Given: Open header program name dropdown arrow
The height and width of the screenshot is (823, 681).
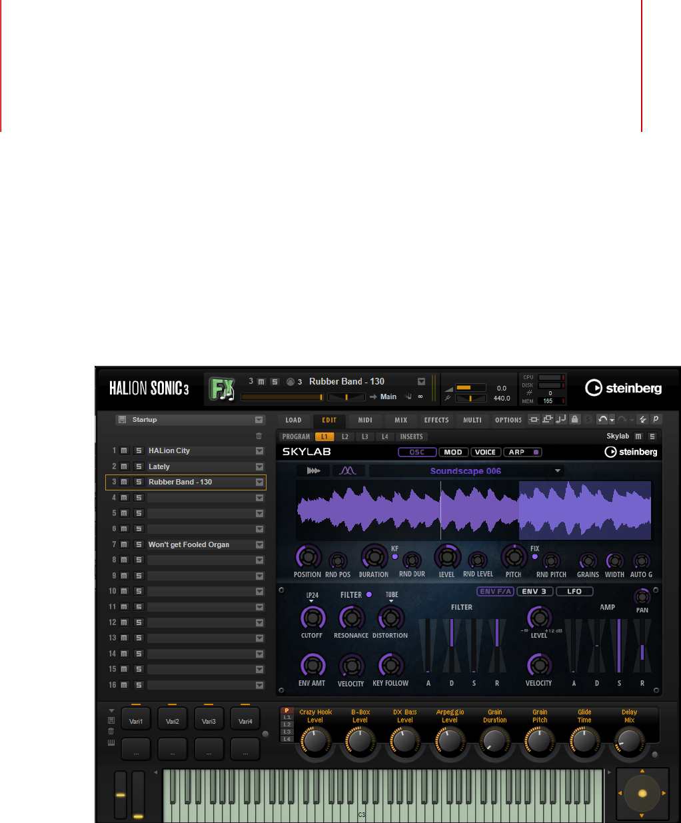Looking at the screenshot, I should (x=421, y=382).
